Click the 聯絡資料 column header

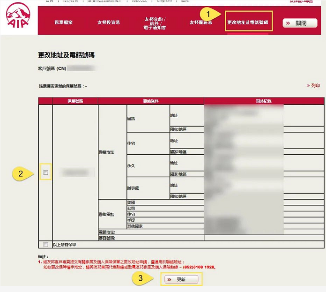coord(151,101)
